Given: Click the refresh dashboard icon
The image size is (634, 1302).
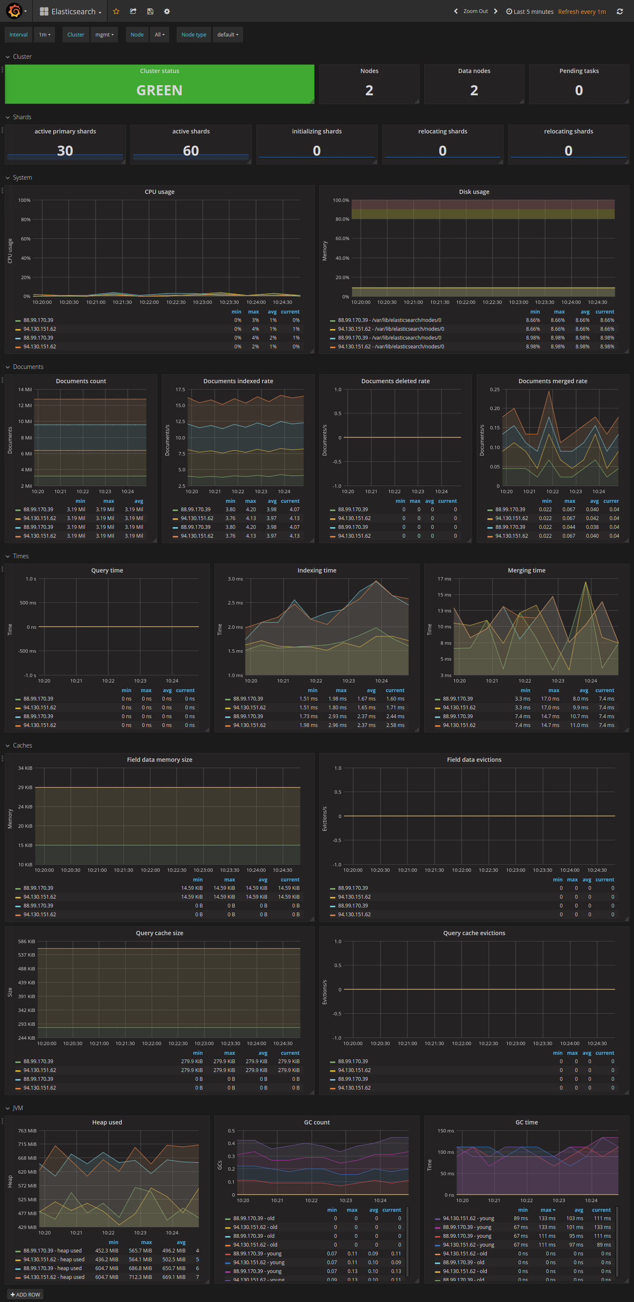Looking at the screenshot, I should 620,11.
